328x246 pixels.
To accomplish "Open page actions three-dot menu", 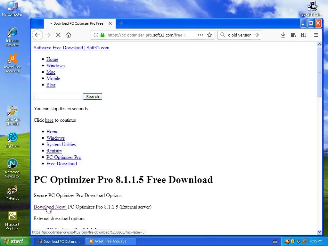I will (x=201, y=35).
